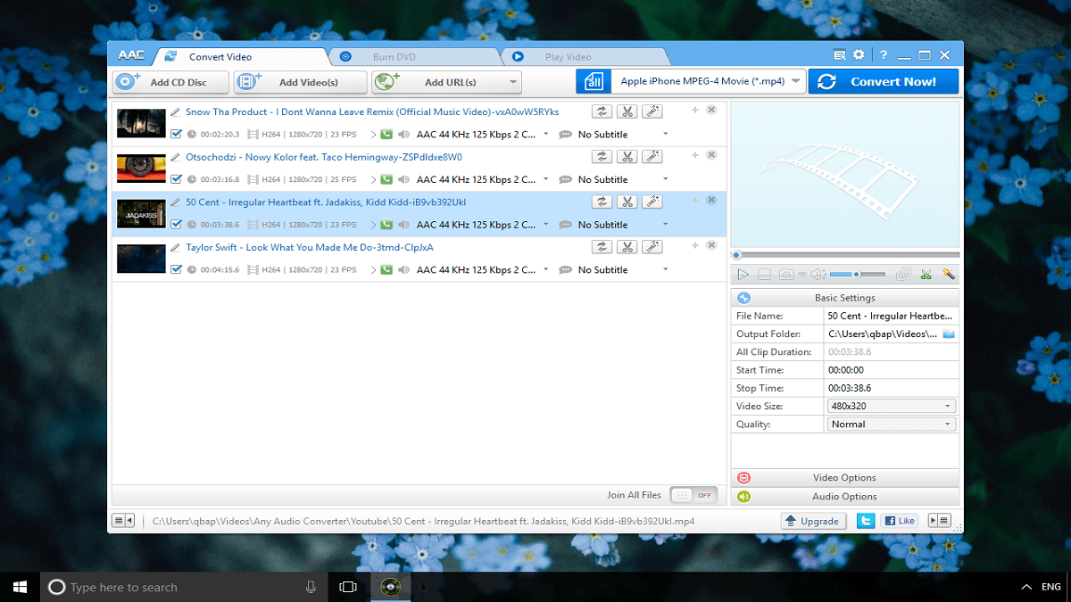The image size is (1071, 602).
Task: Click the Add CD Disc button
Action: [170, 82]
